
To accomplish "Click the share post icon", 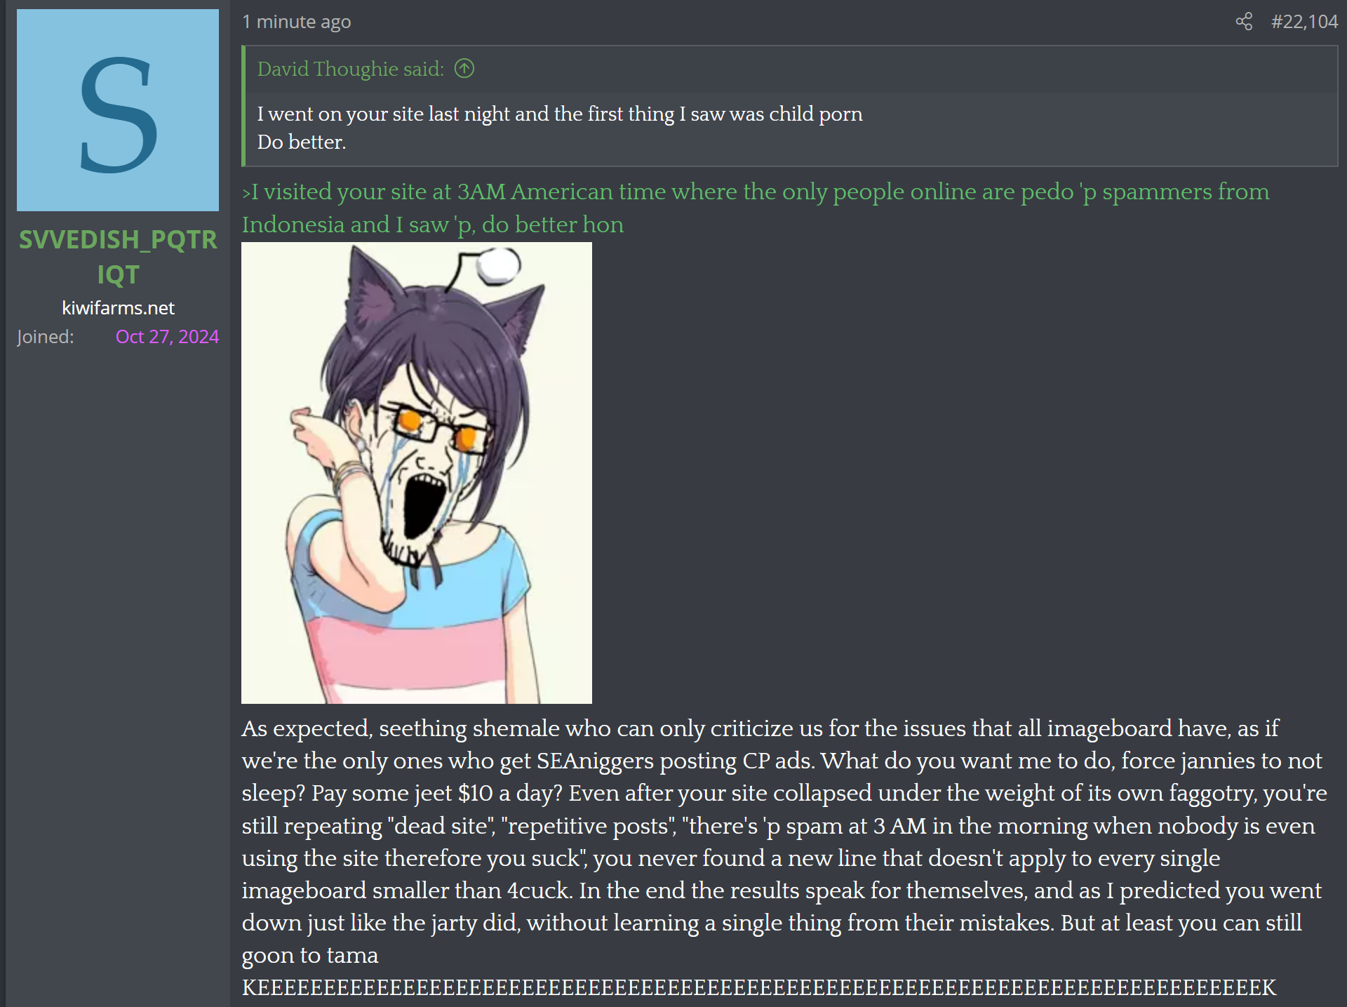I will click(x=1244, y=22).
